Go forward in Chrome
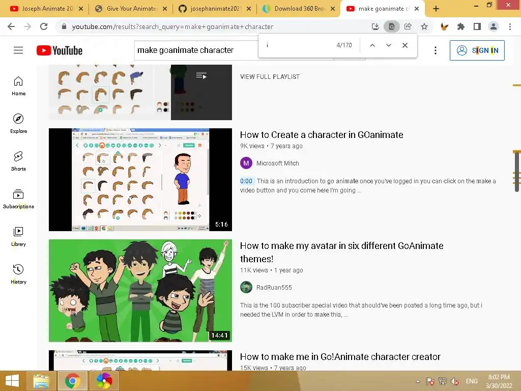Viewport: 521px width, 391px height. (27, 26)
